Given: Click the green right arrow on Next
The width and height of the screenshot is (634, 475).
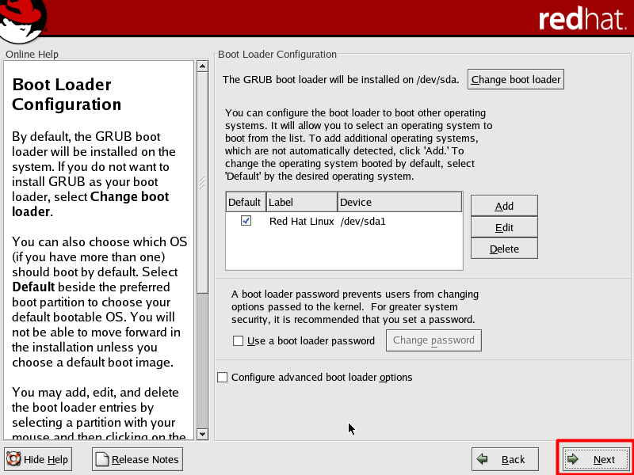Looking at the screenshot, I should [572, 459].
